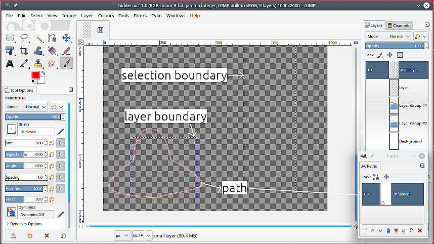Reset colours to default black and white

pos(33,82)
